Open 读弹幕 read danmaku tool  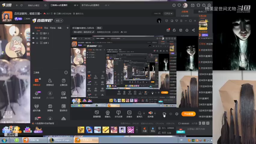[63, 95]
